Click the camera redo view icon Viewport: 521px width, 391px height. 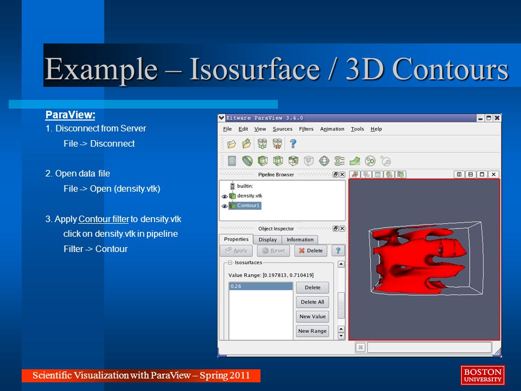tap(366, 174)
